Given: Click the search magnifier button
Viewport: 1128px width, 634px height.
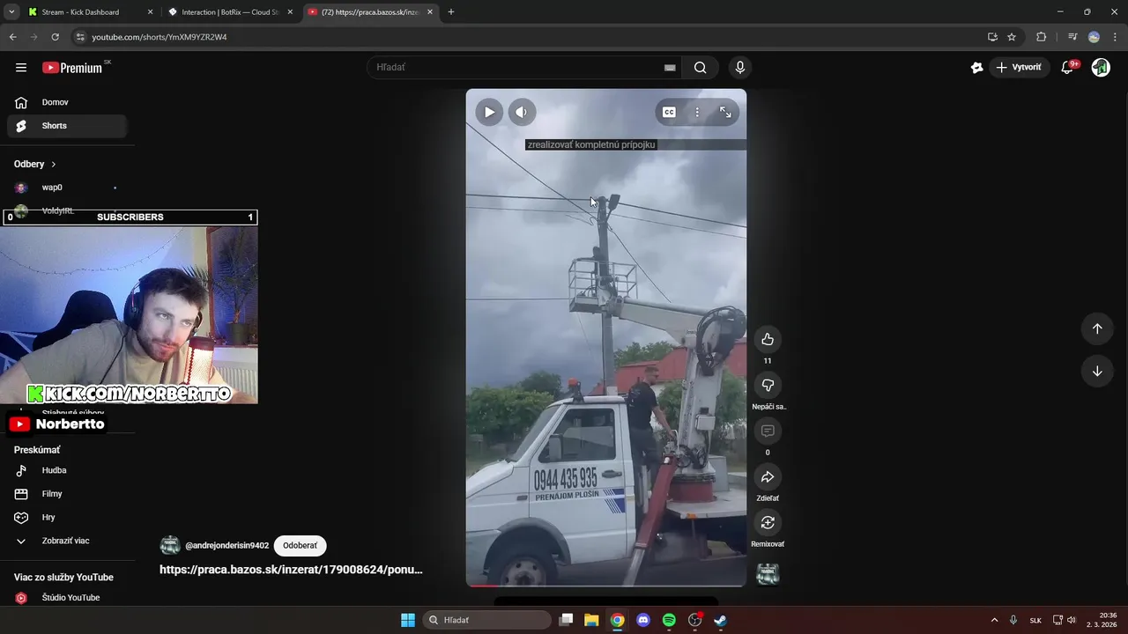Looking at the screenshot, I should click(x=700, y=68).
